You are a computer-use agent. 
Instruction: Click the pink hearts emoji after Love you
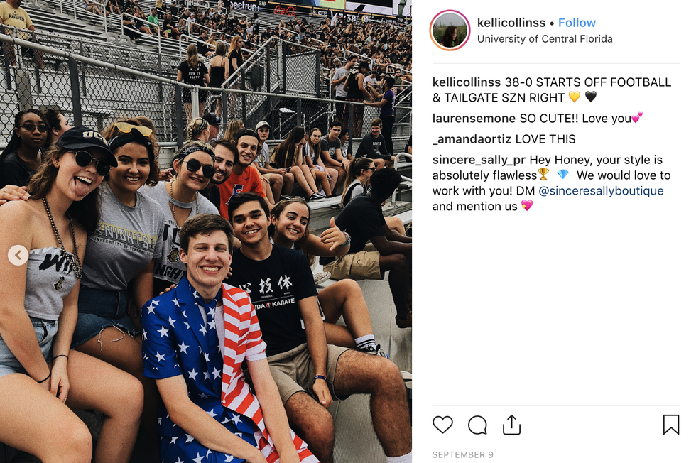pos(638,118)
